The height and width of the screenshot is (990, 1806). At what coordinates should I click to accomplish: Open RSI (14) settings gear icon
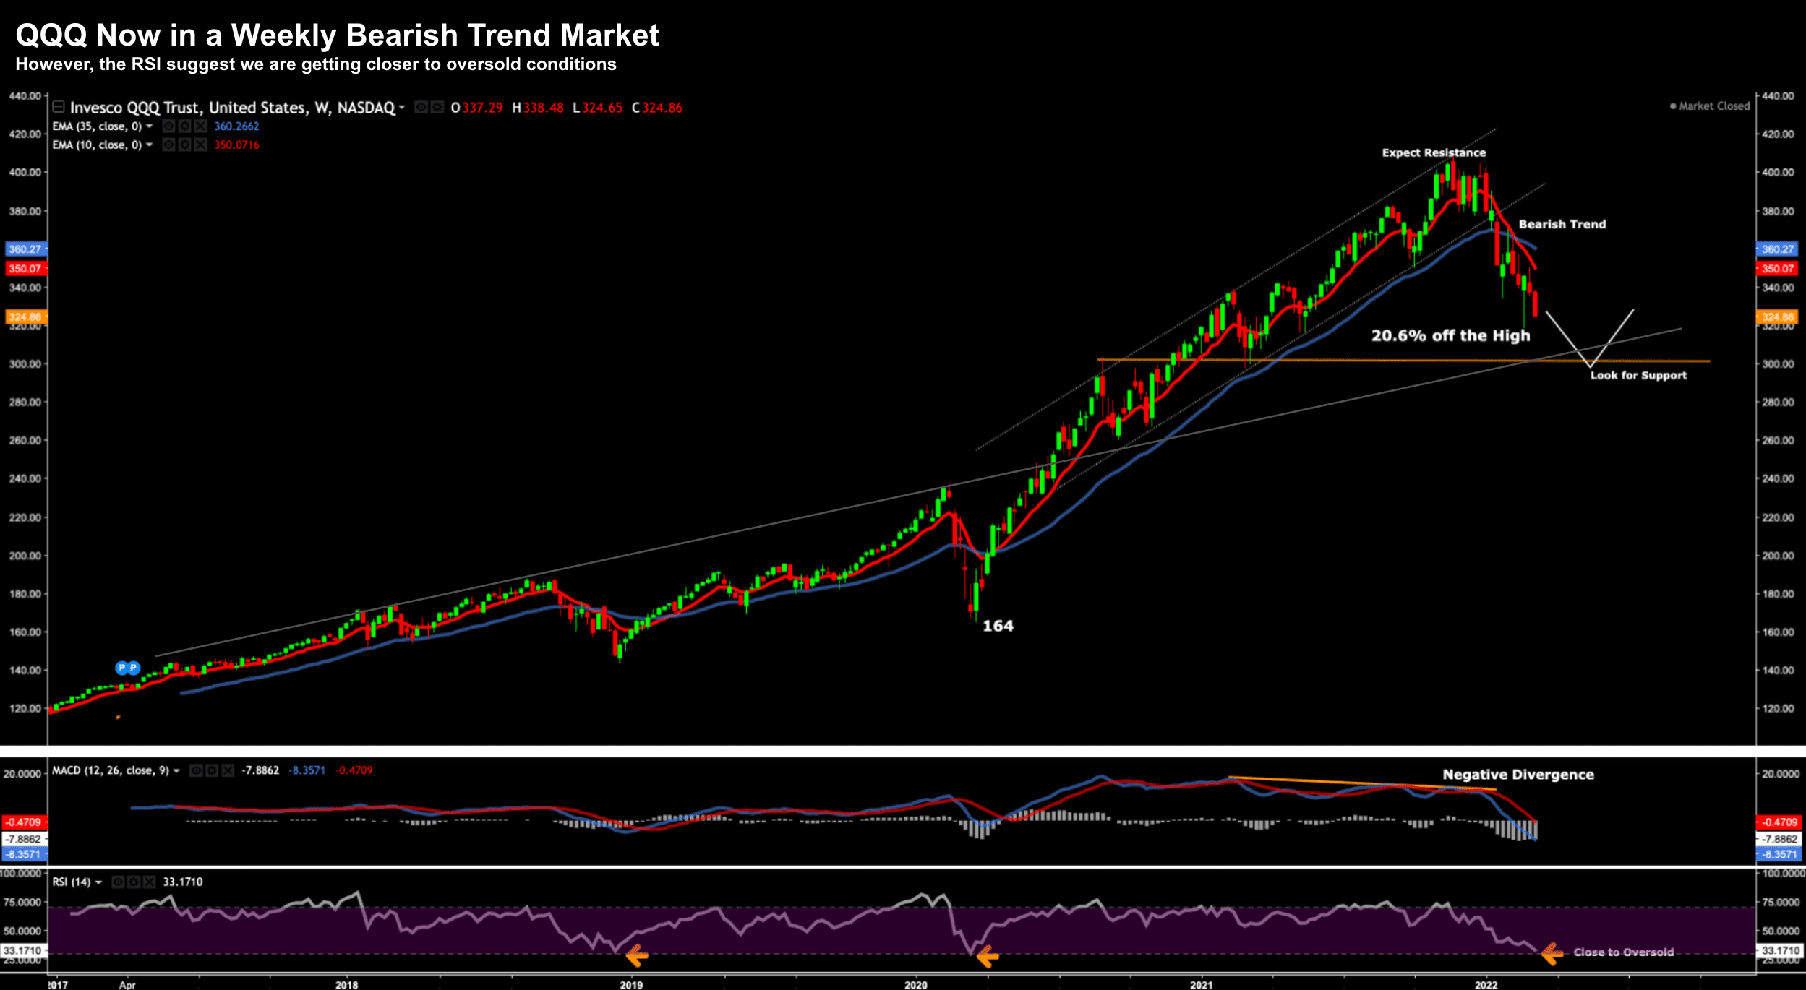134,882
